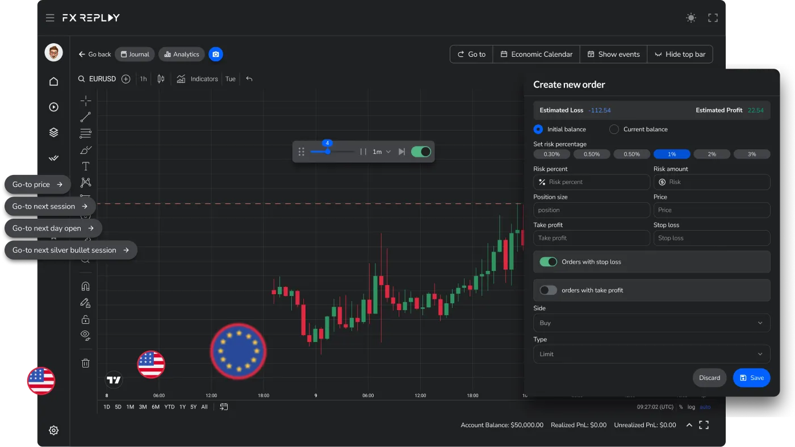
Task: Click the Go to button
Action: pos(471,54)
